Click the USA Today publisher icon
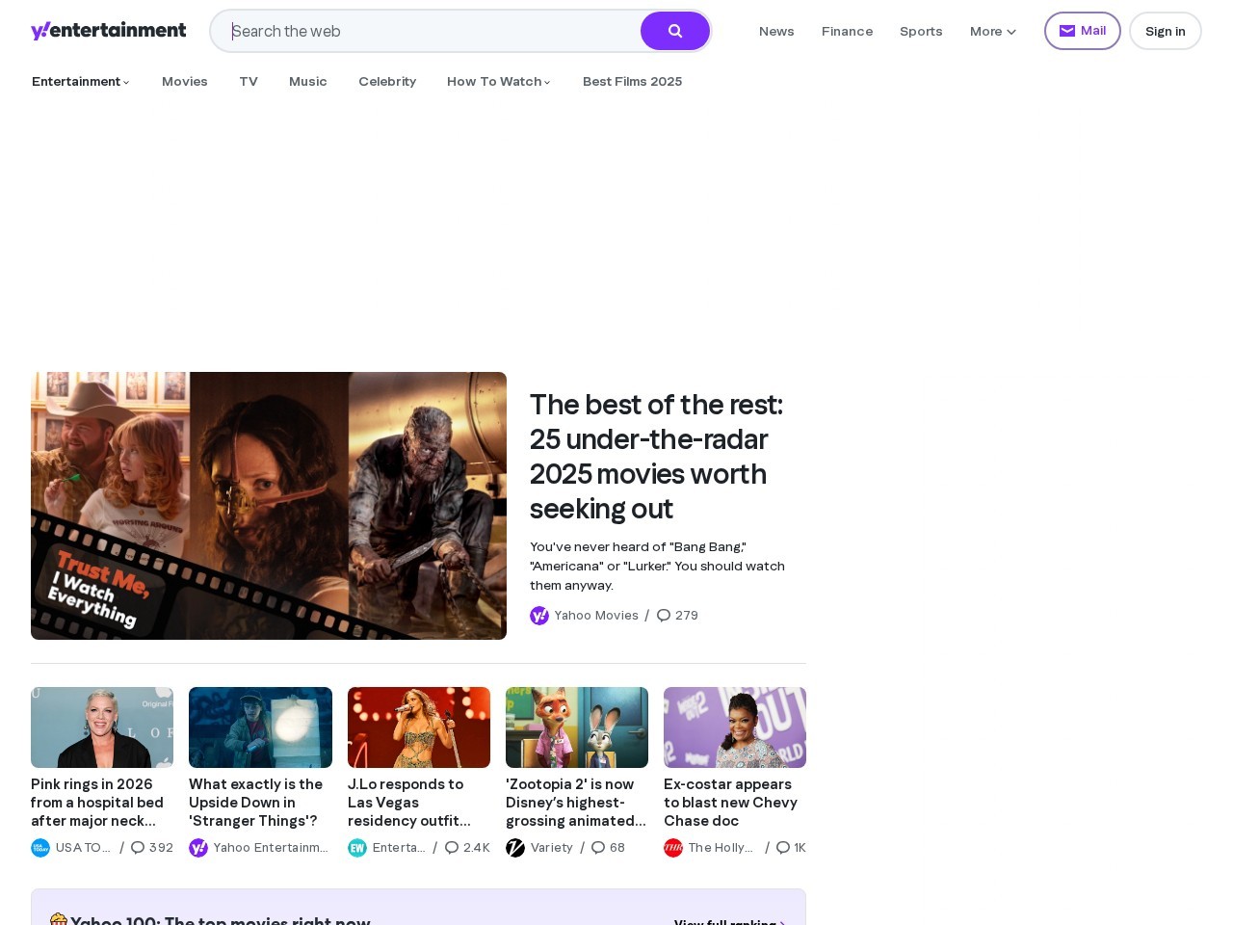The image size is (1233, 925). pyautogui.click(x=40, y=848)
